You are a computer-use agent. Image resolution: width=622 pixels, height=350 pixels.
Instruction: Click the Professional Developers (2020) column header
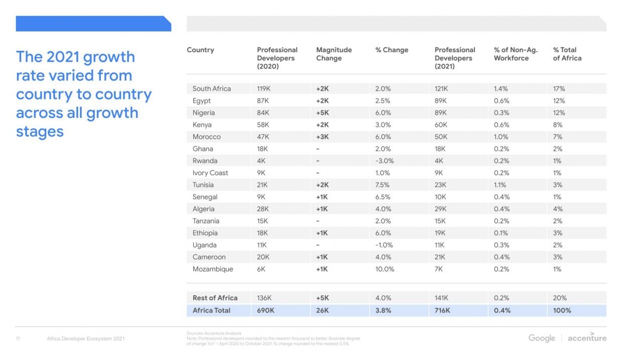coord(277,58)
